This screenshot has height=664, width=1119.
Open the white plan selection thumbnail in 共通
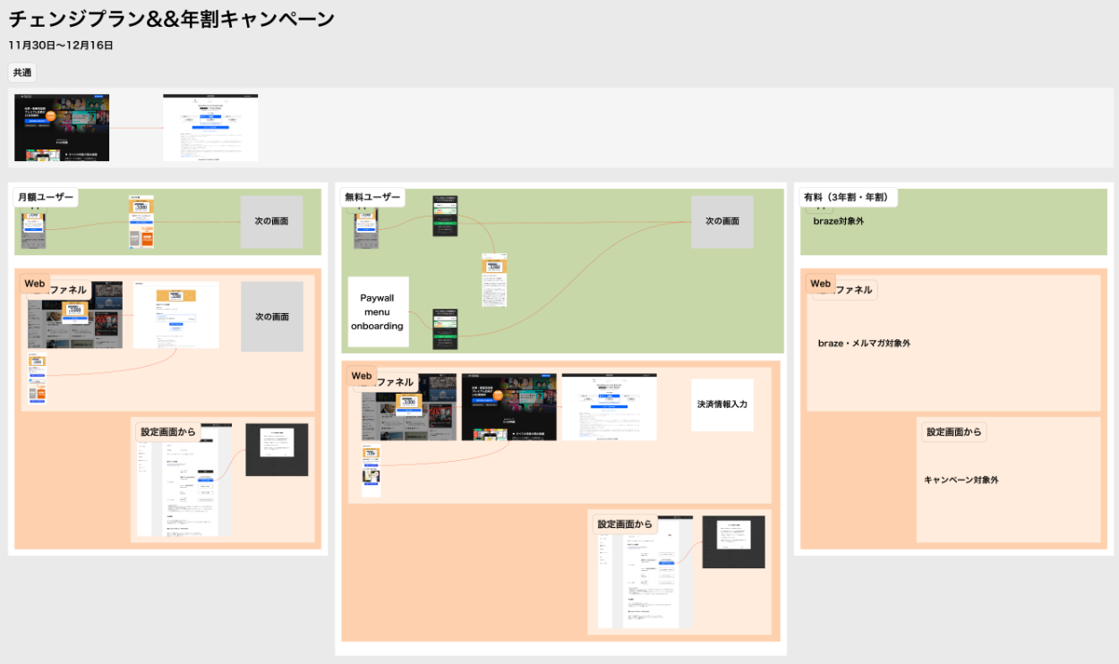tap(210, 127)
